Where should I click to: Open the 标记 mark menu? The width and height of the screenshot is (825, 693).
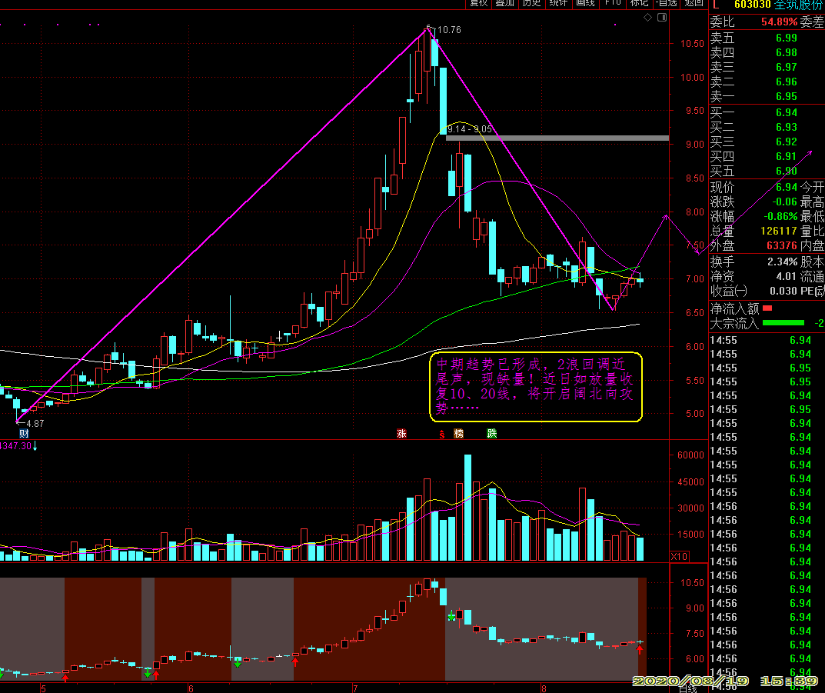coord(639,3)
